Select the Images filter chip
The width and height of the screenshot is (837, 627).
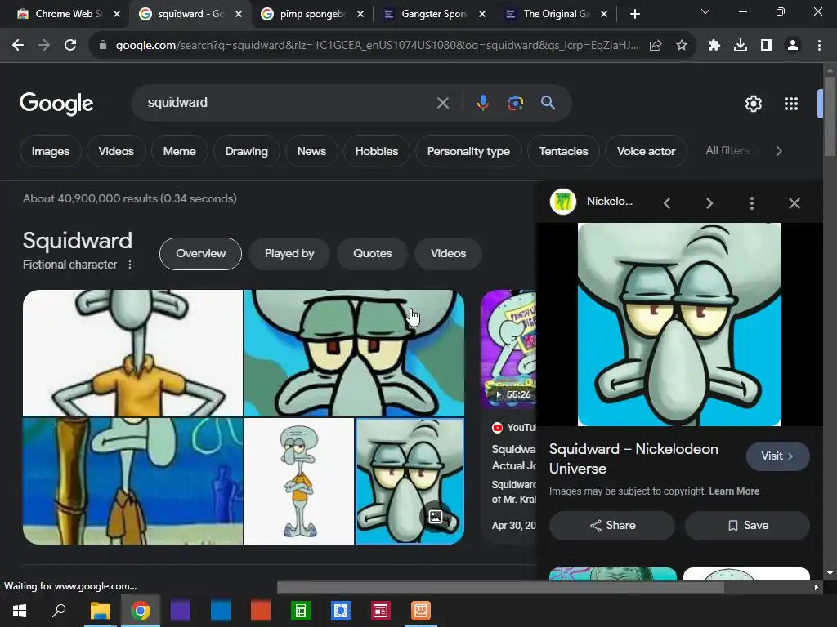50,151
